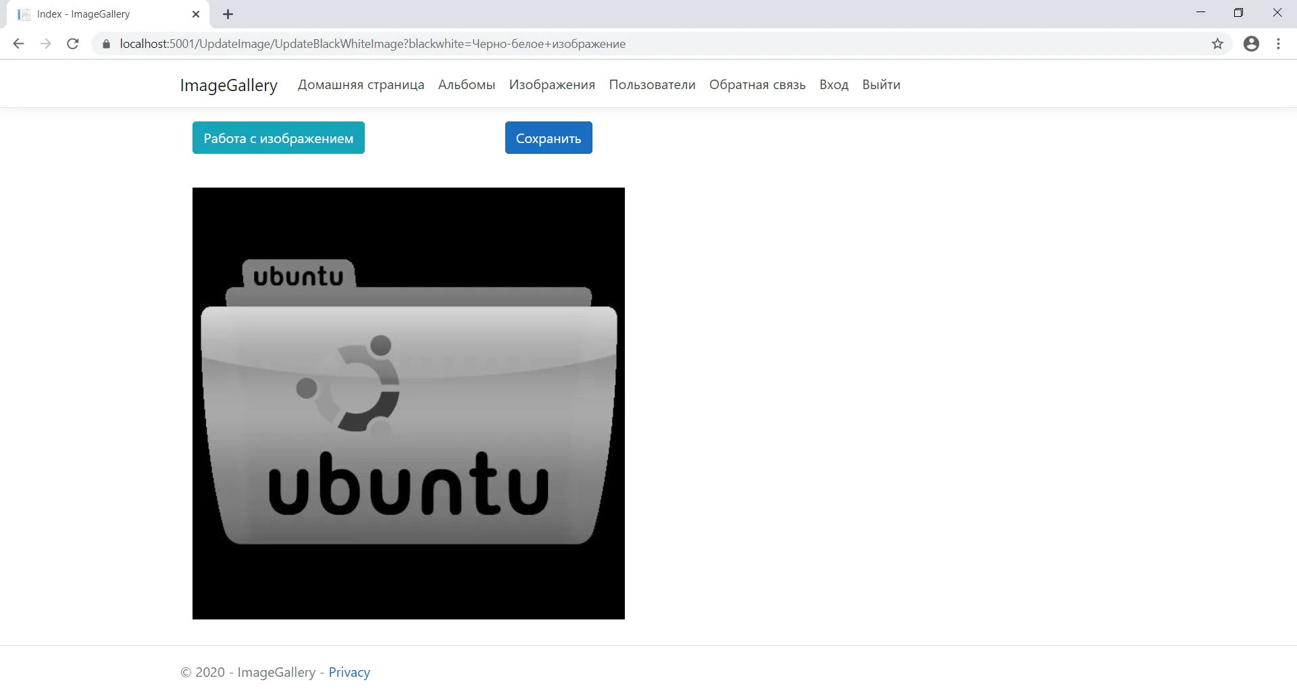This screenshot has width=1297, height=695.
Task: Click Выйти logout nav item
Action: (x=881, y=85)
